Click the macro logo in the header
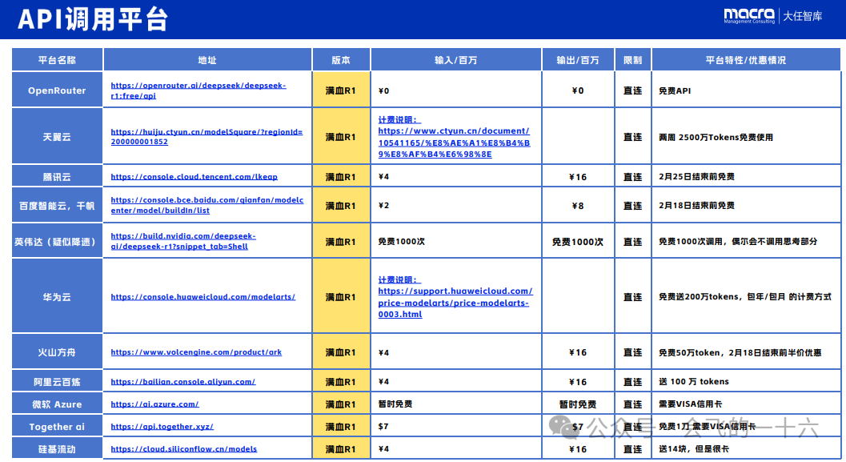The image size is (846, 462). click(749, 16)
